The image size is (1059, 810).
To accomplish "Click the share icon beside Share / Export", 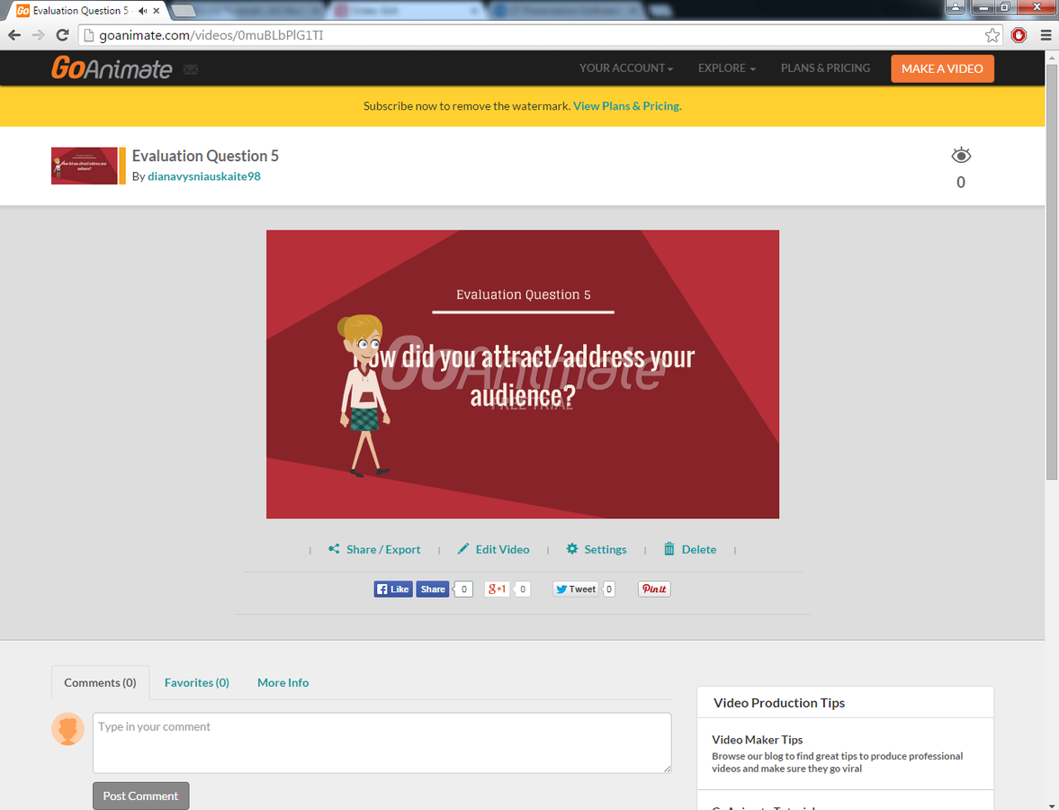I will coord(334,549).
